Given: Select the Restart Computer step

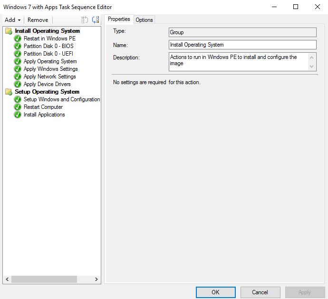Looking at the screenshot, I should [x=43, y=107].
